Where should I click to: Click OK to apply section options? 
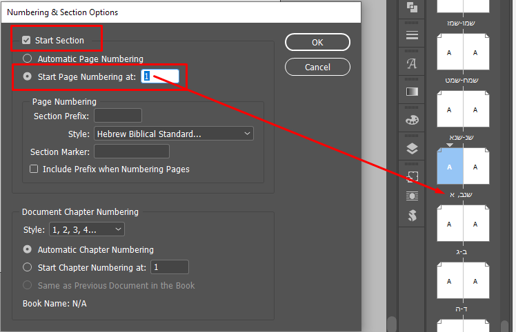coord(317,42)
